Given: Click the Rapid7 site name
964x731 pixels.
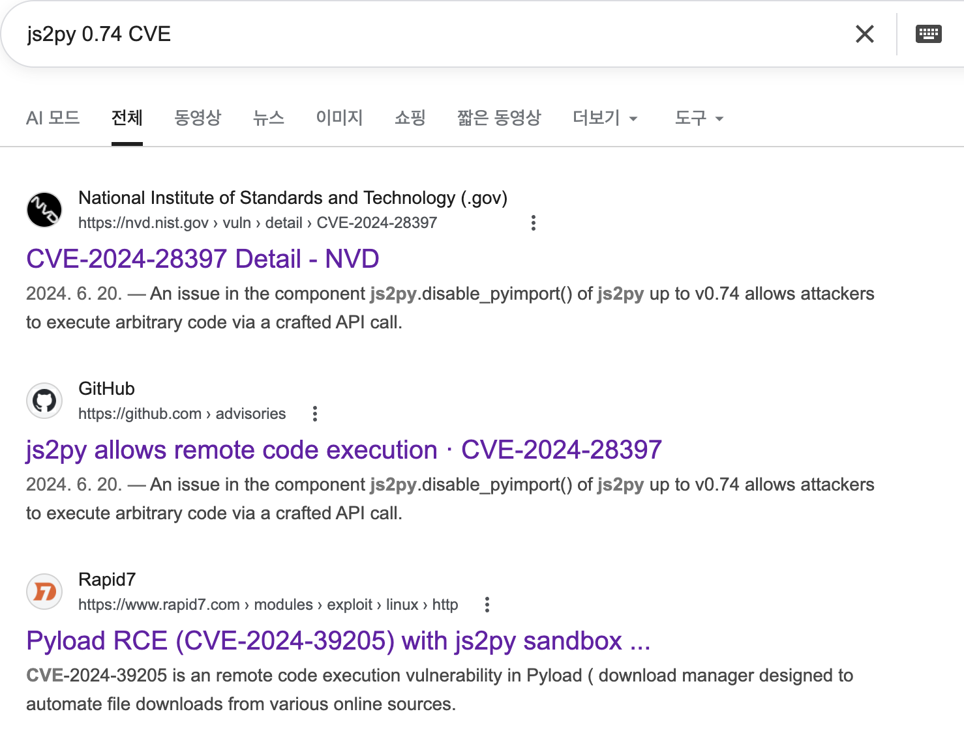Looking at the screenshot, I should 107,580.
